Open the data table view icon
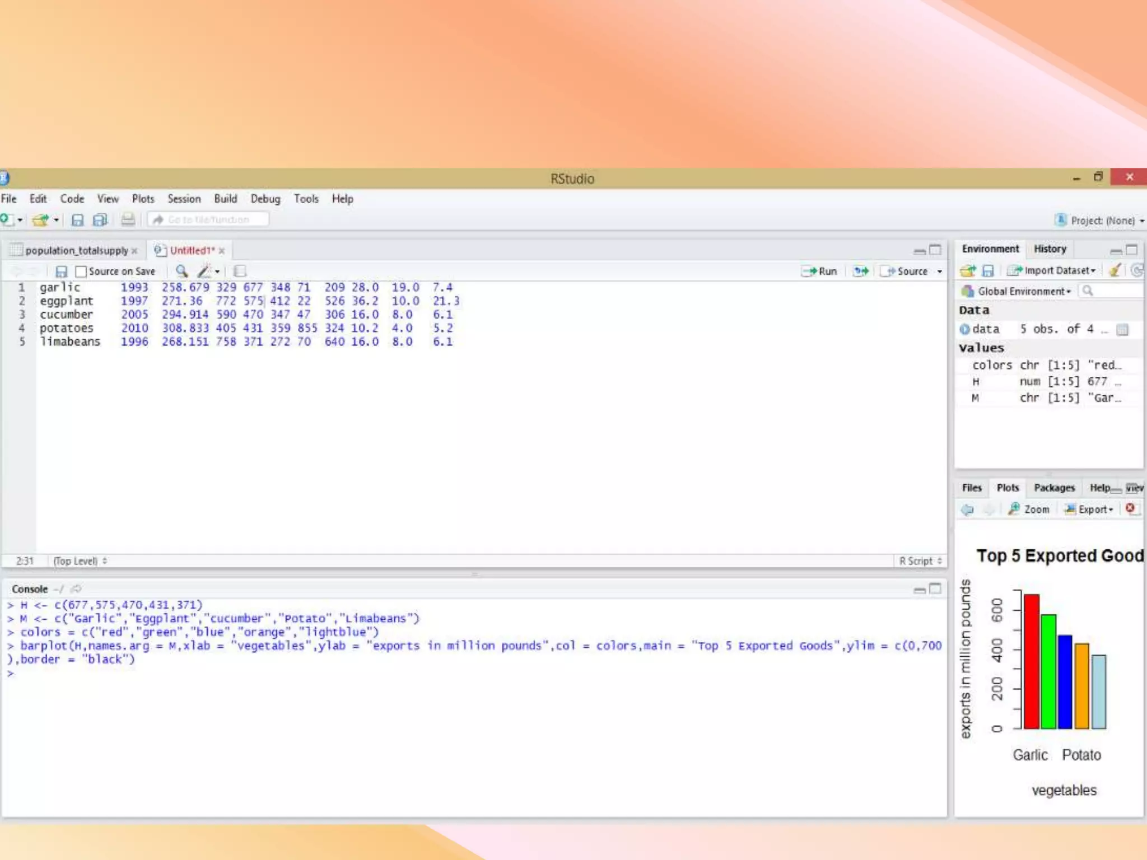This screenshot has width=1147, height=860. coord(1122,329)
